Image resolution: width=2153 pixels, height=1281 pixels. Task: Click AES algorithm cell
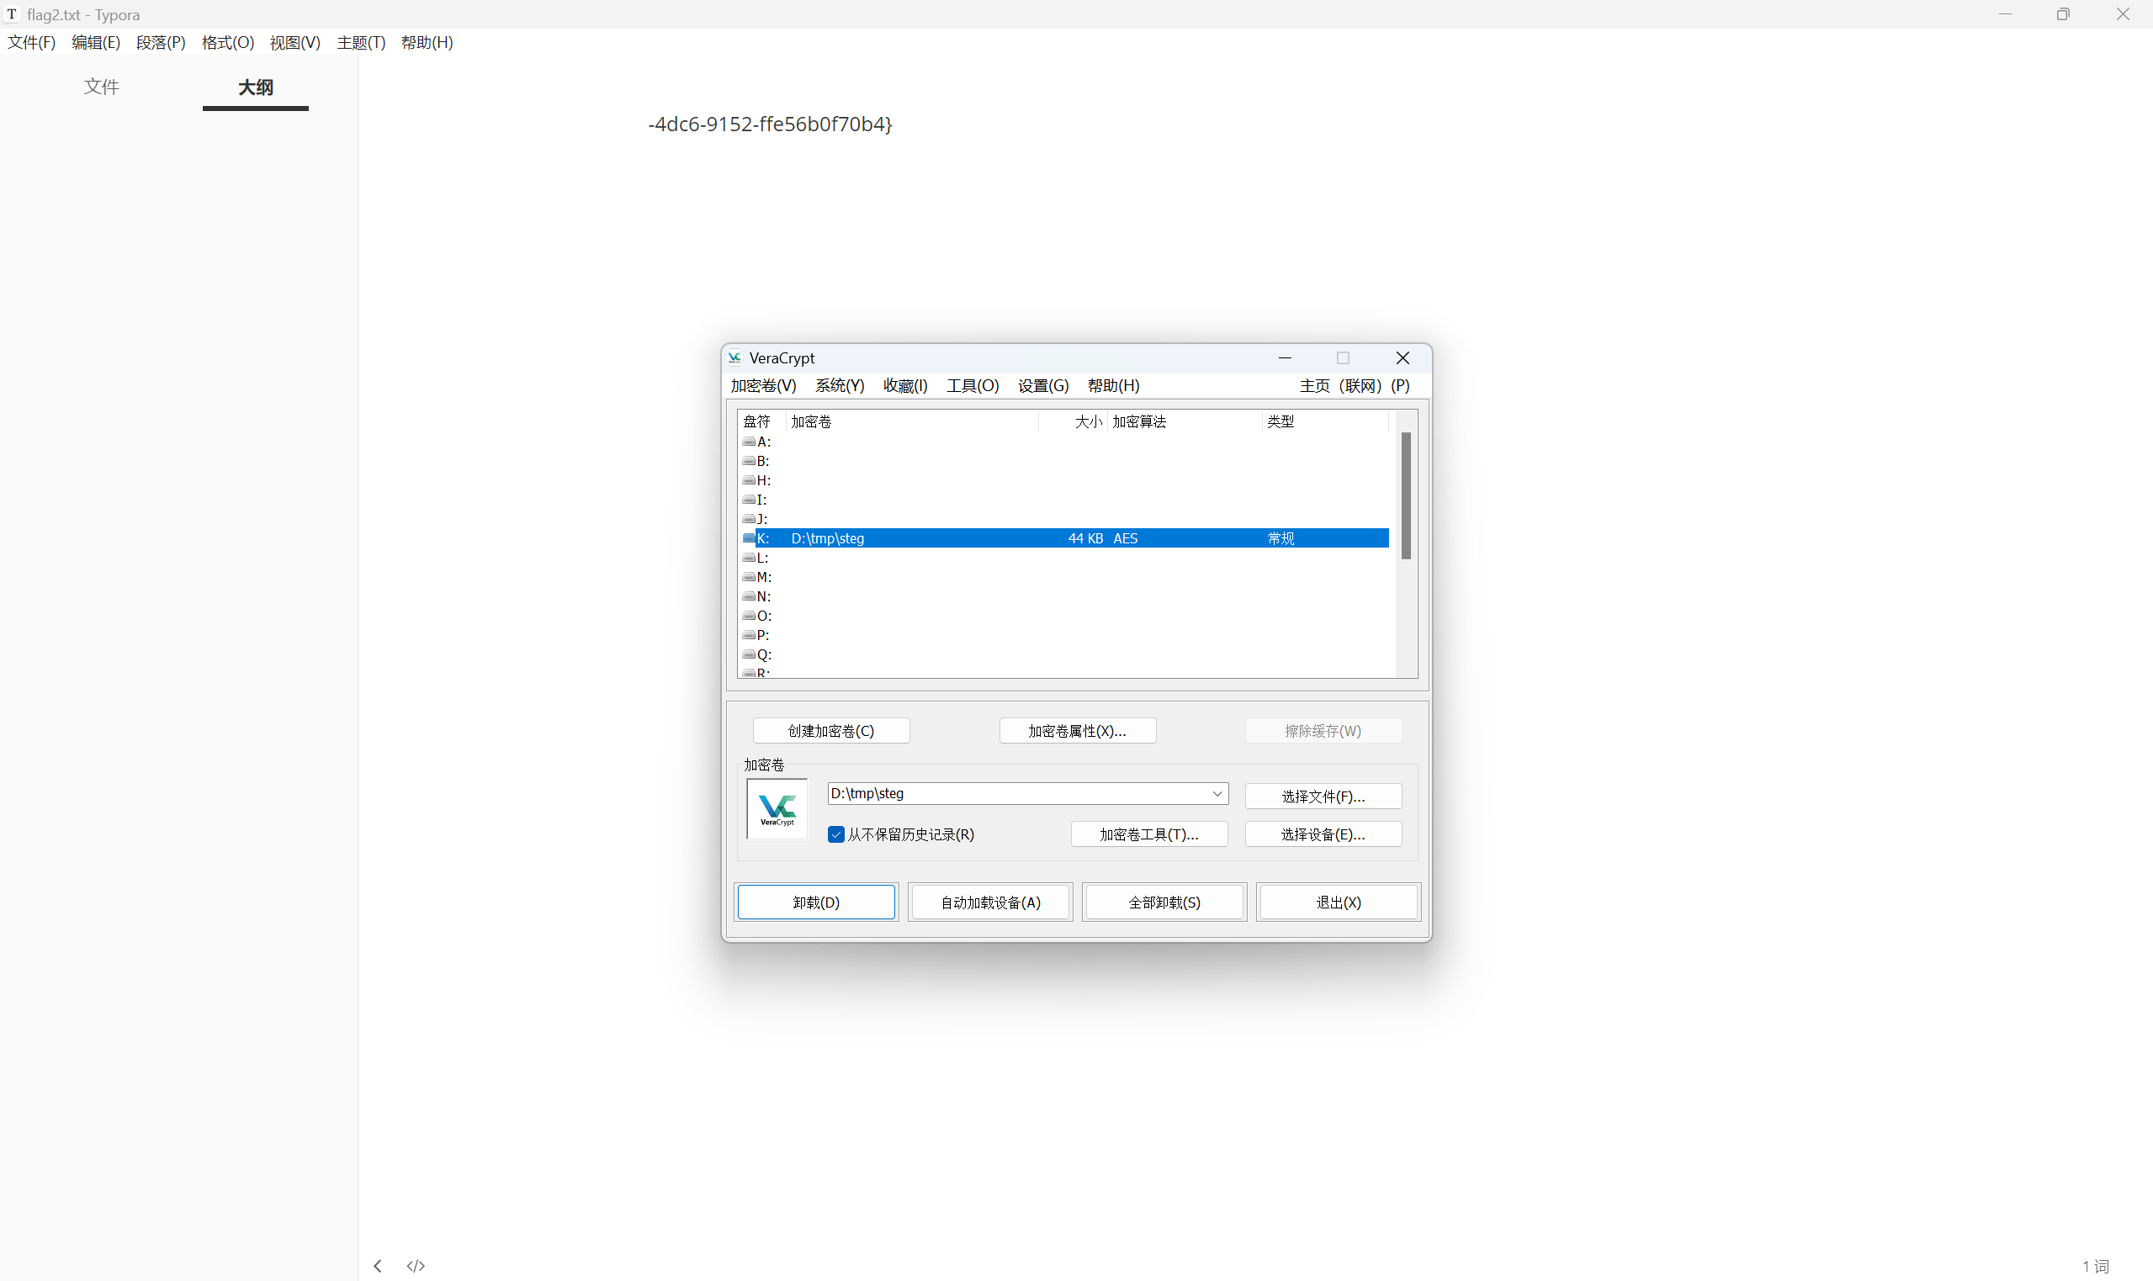[x=1126, y=538]
